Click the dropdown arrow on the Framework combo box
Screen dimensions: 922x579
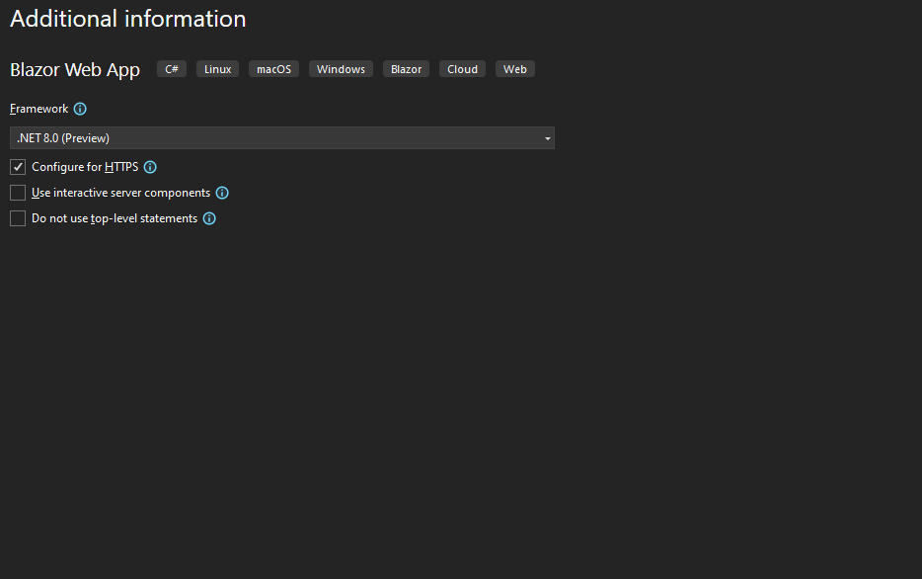pos(547,137)
